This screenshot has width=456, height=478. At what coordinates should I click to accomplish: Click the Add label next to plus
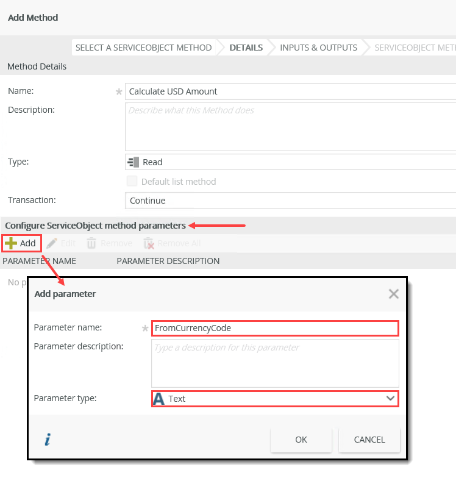pyautogui.click(x=28, y=243)
